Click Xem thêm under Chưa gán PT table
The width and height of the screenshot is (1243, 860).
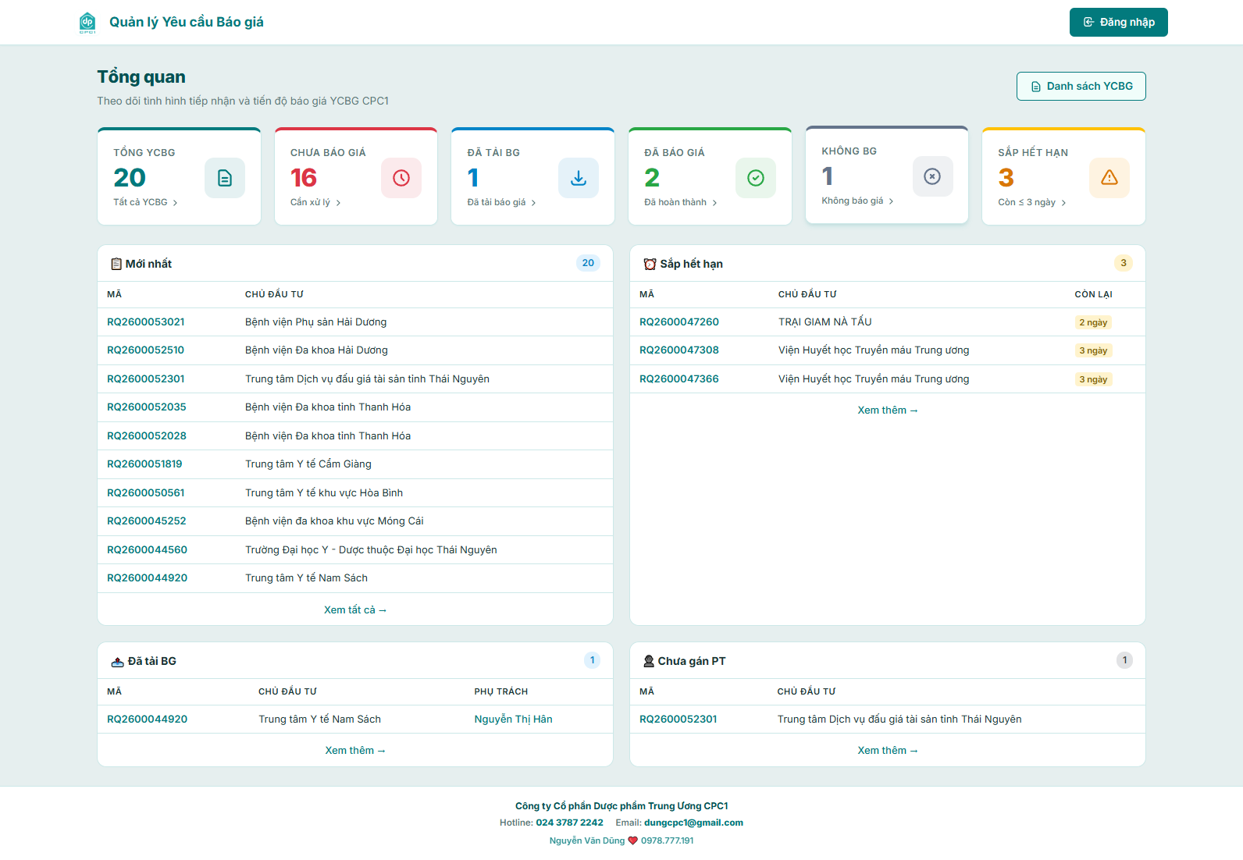pyautogui.click(x=888, y=750)
